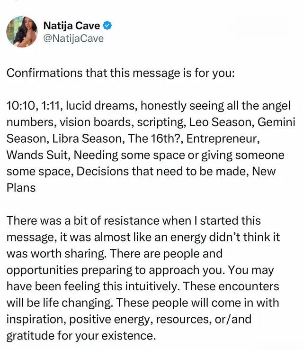Image resolution: width=303 pixels, height=350 pixels.
Task: Click the closing phrase 'gratitude for your existence'
Action: pos(80,335)
